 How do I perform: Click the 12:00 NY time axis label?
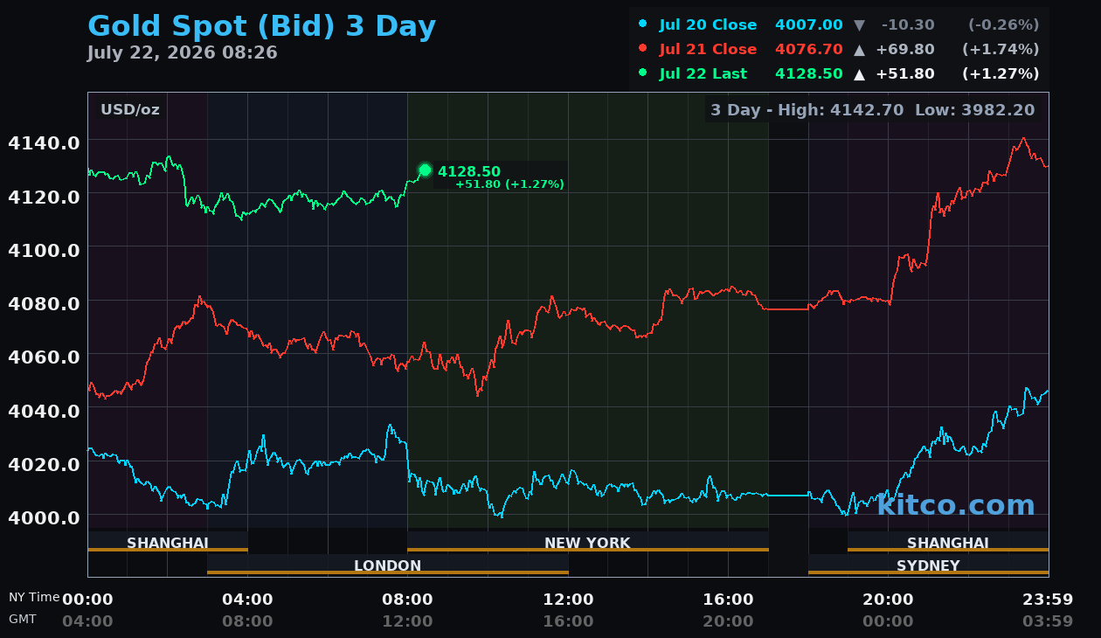tap(568, 600)
